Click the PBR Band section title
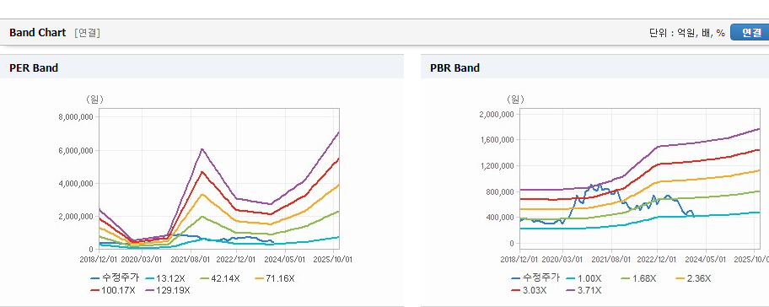This screenshot has width=769, height=307. pos(454,68)
